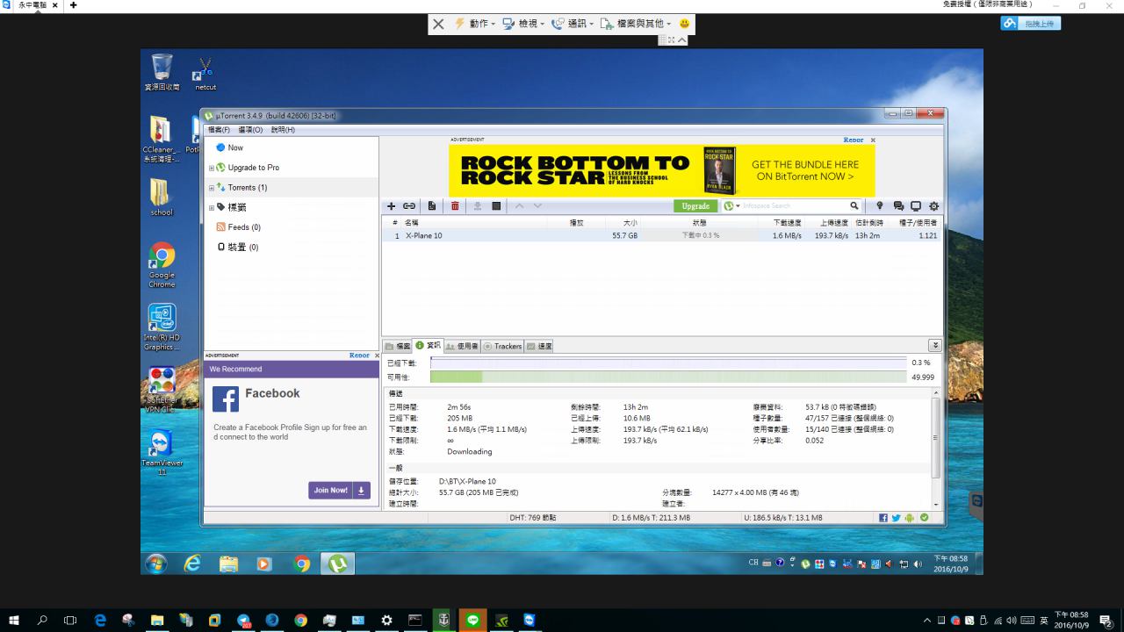The image size is (1124, 632).
Task: Click the red Remove Torrent trash icon
Action: (x=455, y=206)
